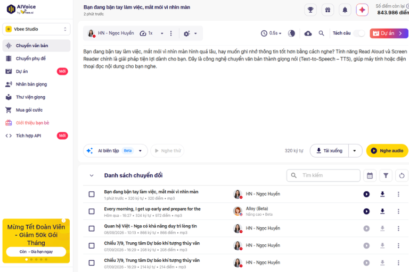Select the first dot of the banner carousel
Viewport: 409px width, 272px height.
tap(26, 259)
